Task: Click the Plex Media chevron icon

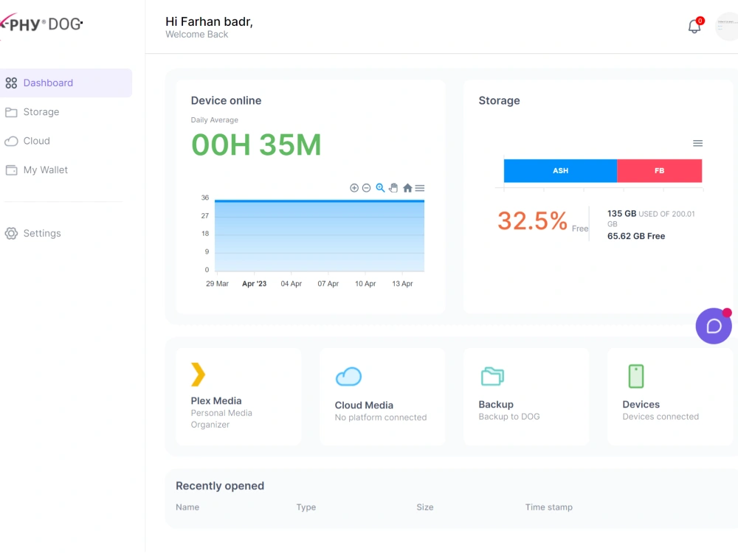Action: (x=198, y=375)
